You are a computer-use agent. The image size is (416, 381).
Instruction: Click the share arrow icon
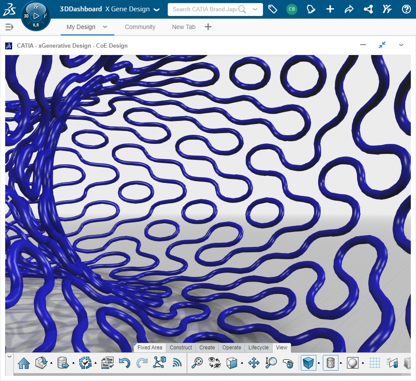(x=349, y=9)
